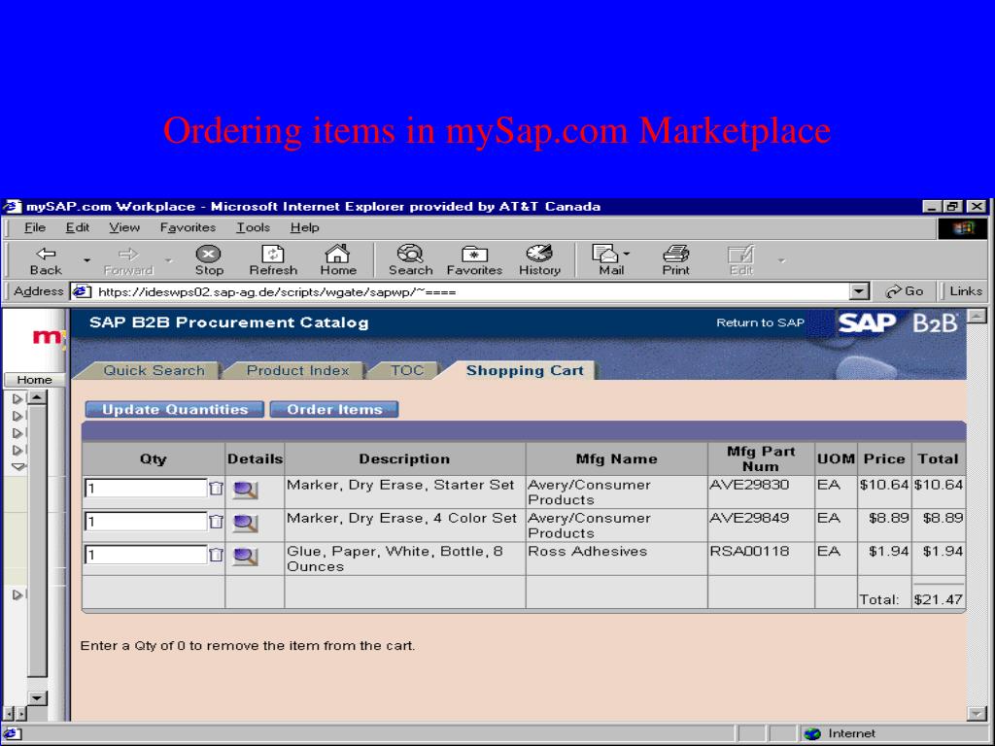View details of Marker Starter Set
This screenshot has height=746, width=995.
pyautogui.click(x=245, y=490)
